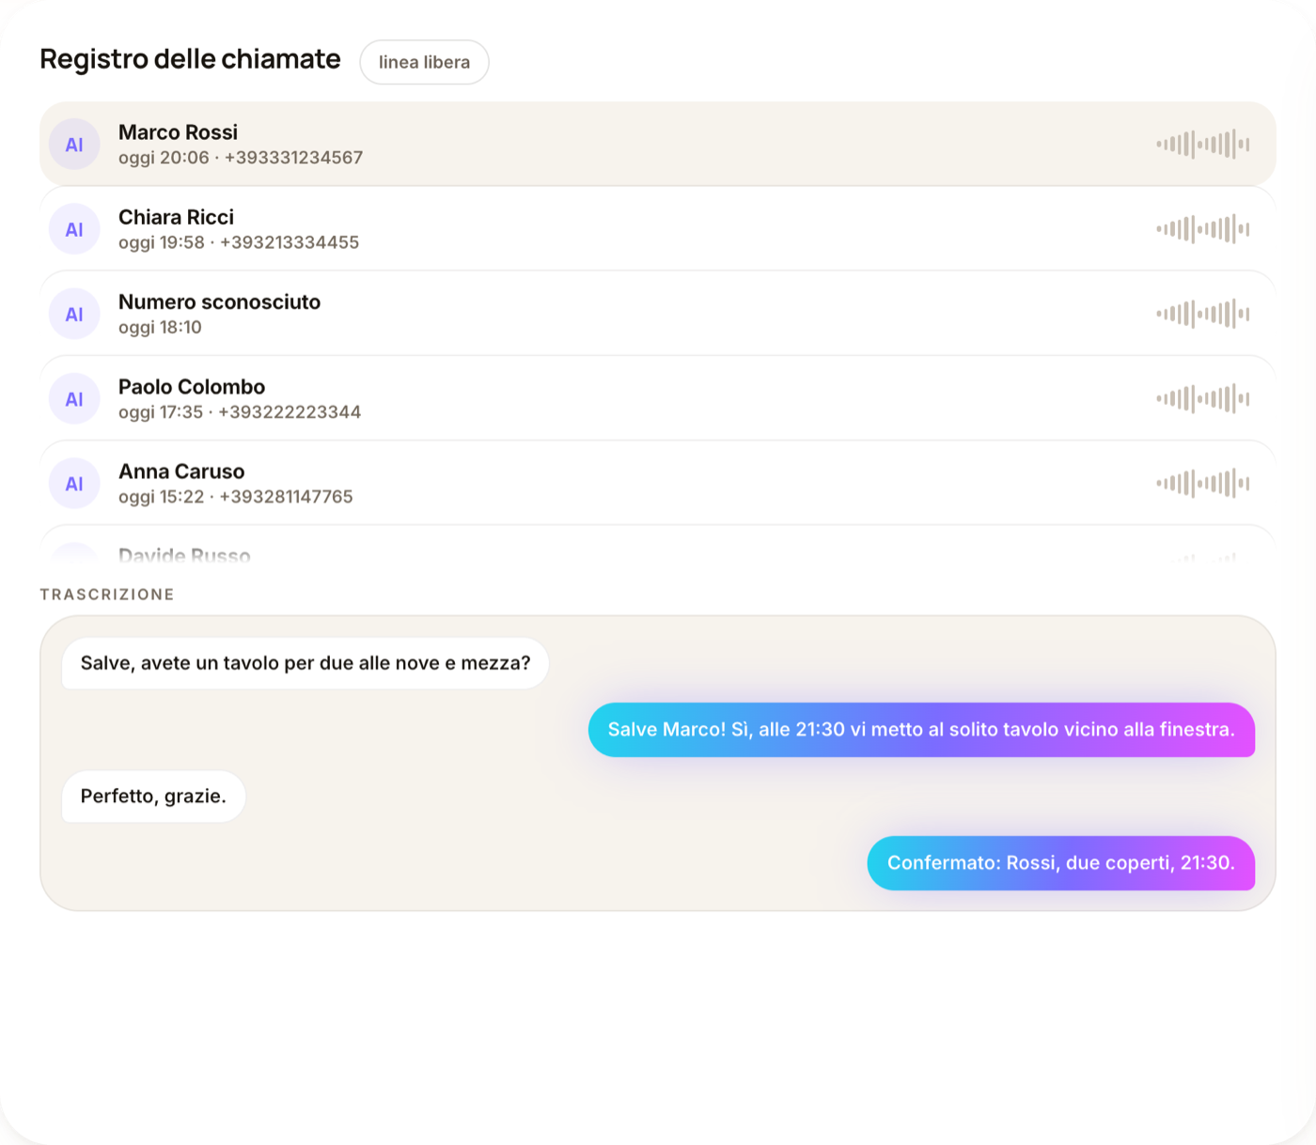Click the 'Perfetto, grazie.' message bubble
Image resolution: width=1316 pixels, height=1145 pixels.
click(x=153, y=797)
